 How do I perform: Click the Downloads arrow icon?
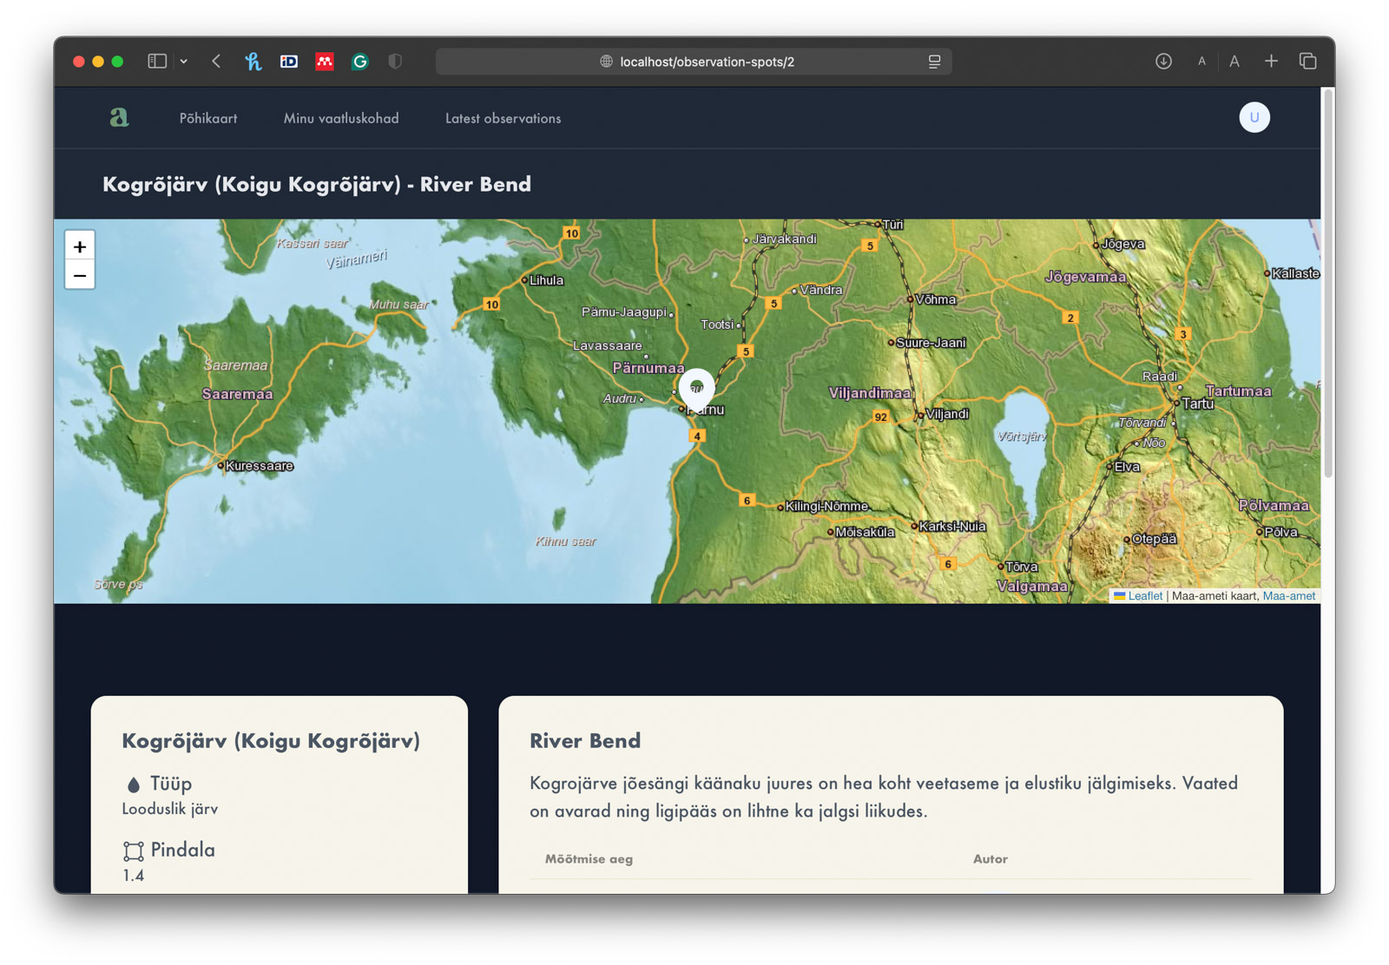1163,62
